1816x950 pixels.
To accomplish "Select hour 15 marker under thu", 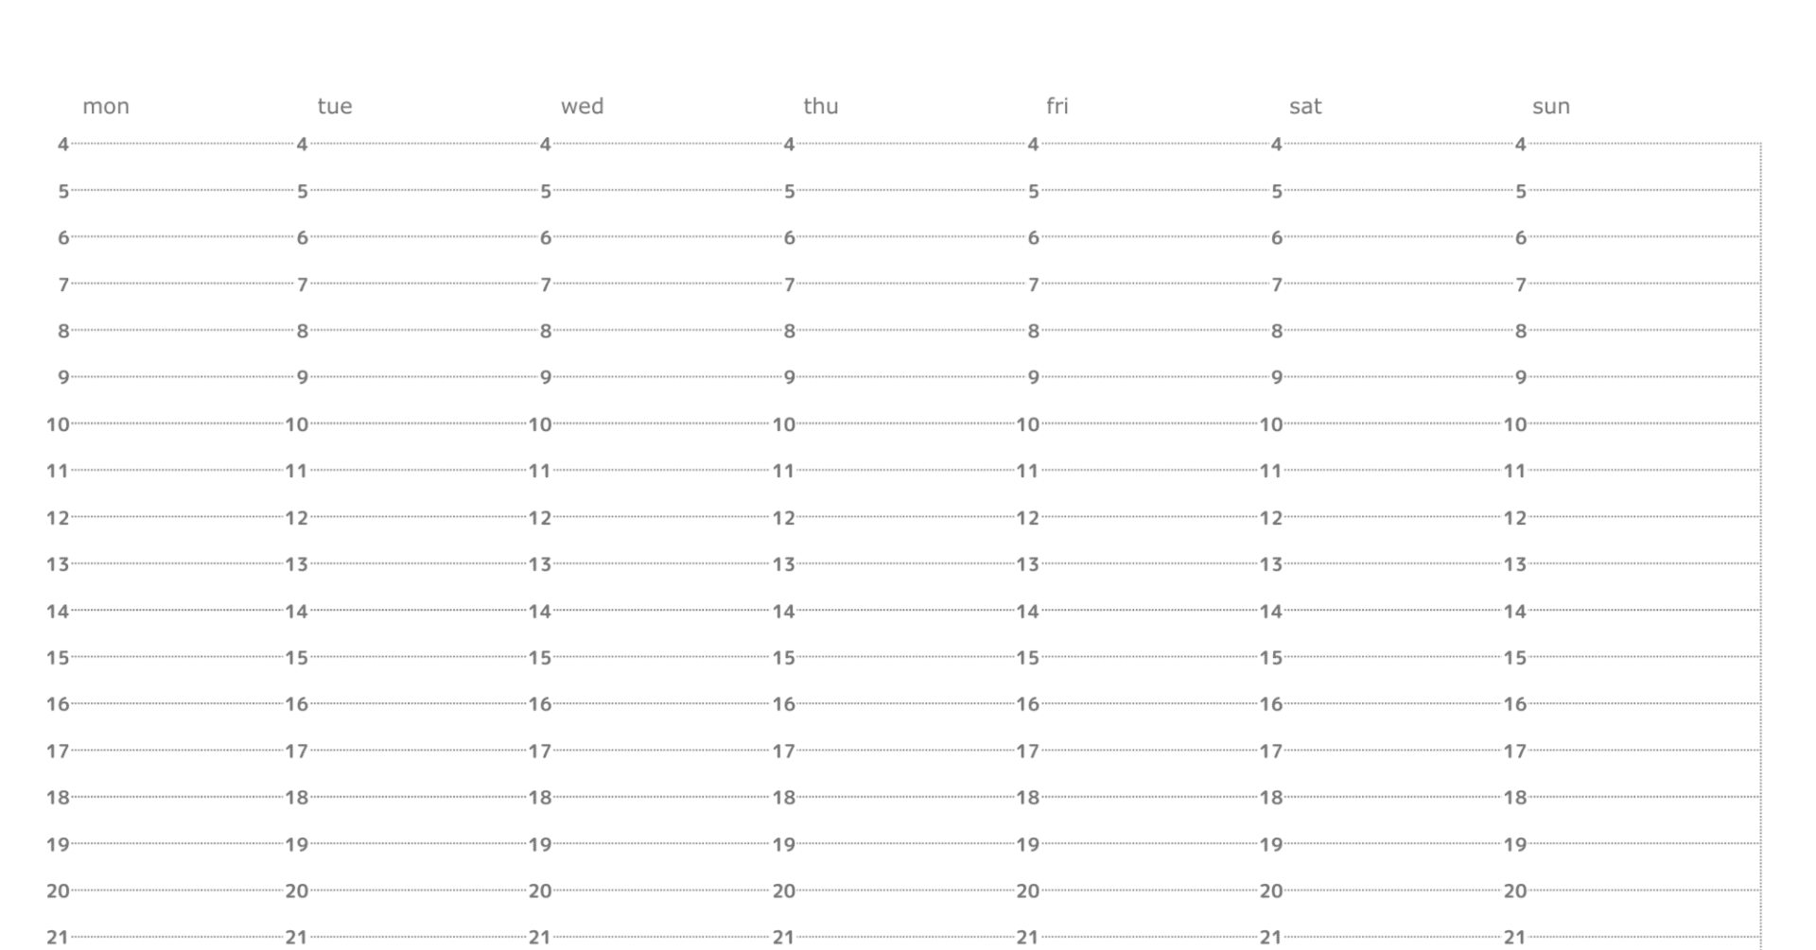I will tap(783, 658).
